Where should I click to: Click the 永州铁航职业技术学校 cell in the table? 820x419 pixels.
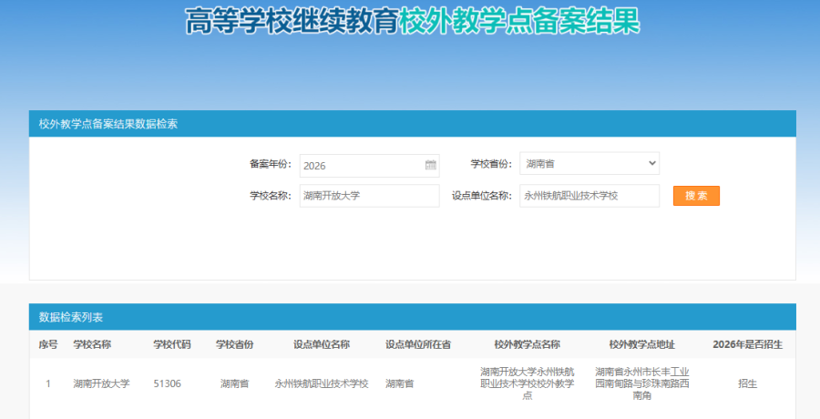(x=322, y=383)
